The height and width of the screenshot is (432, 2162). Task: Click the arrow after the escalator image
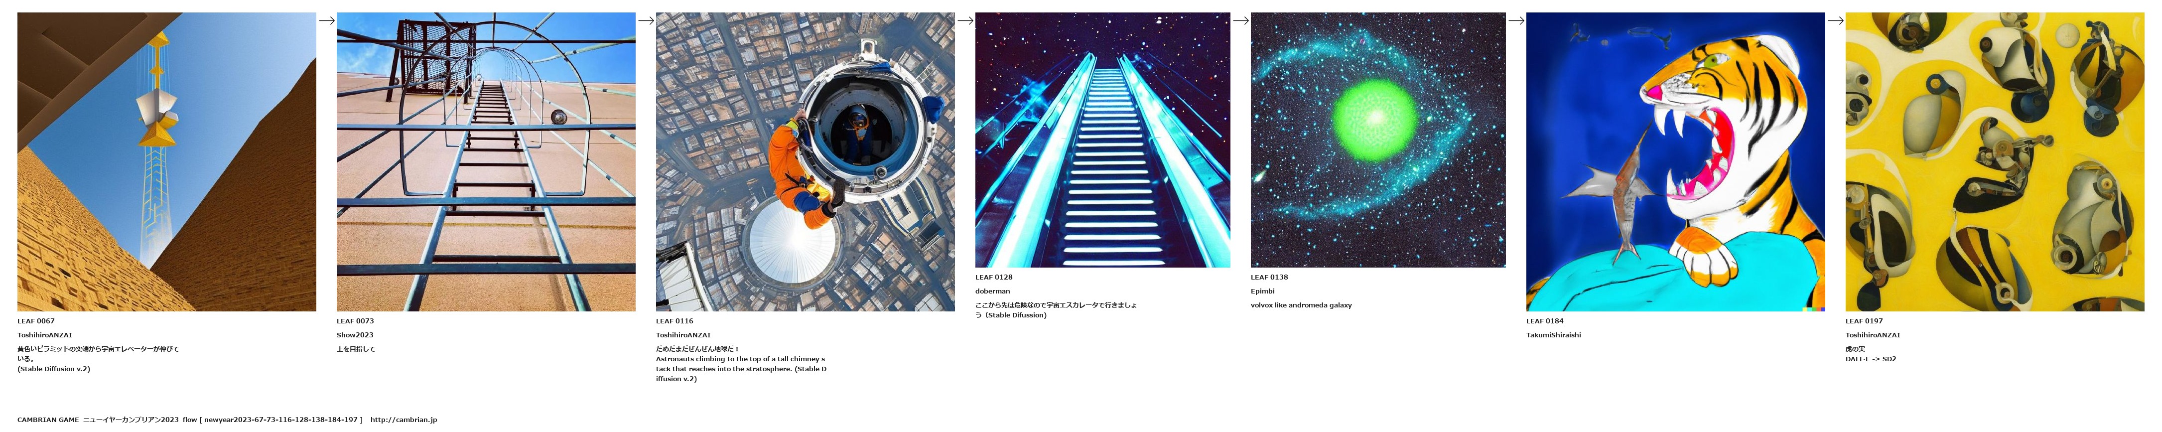coord(1240,20)
